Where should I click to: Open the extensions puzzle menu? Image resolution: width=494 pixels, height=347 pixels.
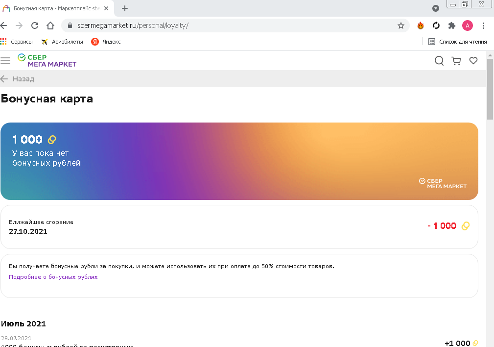pos(452,25)
